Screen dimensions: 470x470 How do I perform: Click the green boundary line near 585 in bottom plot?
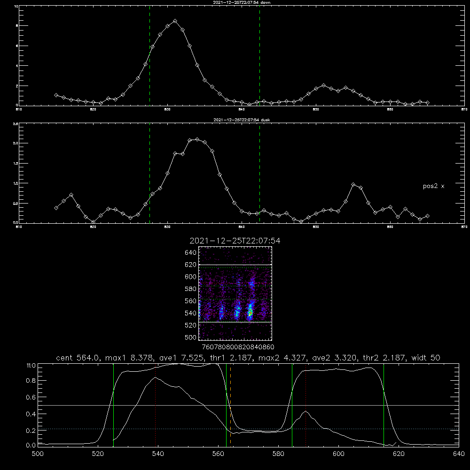point(292,405)
